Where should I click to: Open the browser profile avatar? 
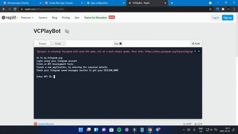point(229,9)
